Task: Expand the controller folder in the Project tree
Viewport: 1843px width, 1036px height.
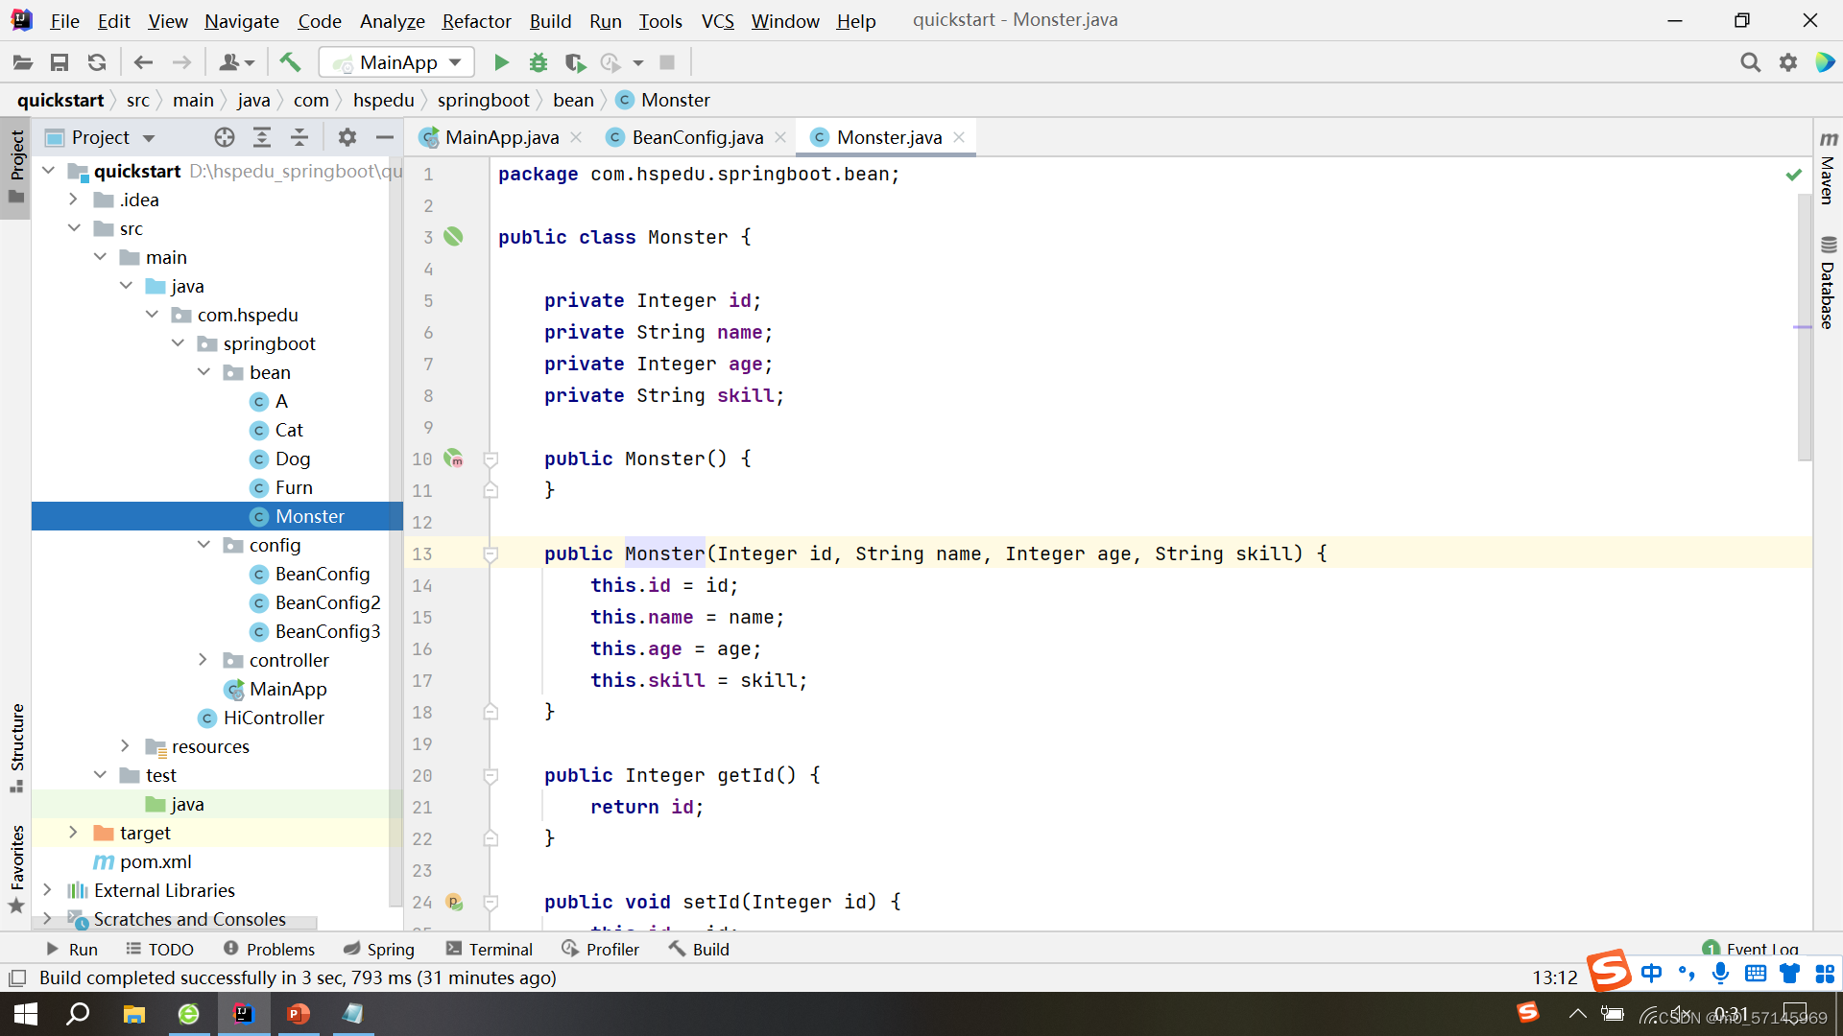Action: coord(203,660)
